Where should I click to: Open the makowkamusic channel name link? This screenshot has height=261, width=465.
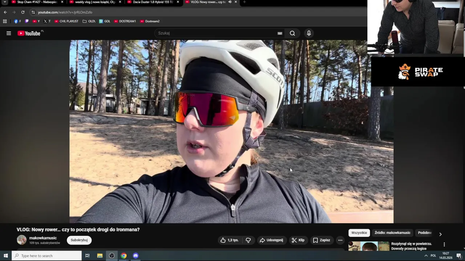point(43,238)
